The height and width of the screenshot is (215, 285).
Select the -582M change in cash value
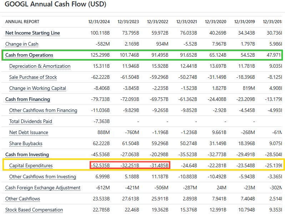pos(103,44)
